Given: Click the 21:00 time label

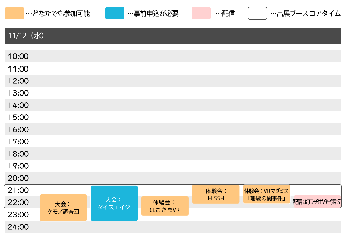Looking at the screenshot, I should pyautogui.click(x=18, y=190).
